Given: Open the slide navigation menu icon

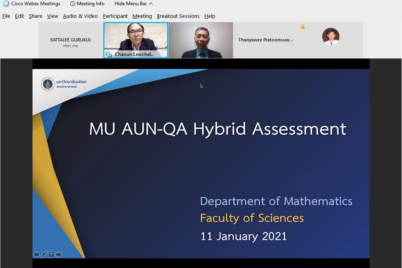Looking at the screenshot, I should (51, 255).
